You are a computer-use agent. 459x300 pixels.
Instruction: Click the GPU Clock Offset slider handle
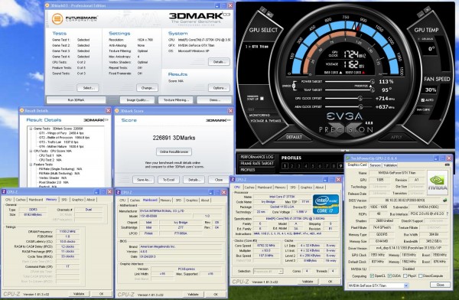pyautogui.click(x=360, y=99)
